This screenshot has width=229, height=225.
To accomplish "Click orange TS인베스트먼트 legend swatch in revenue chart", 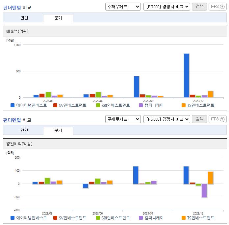I will tap(184, 105).
